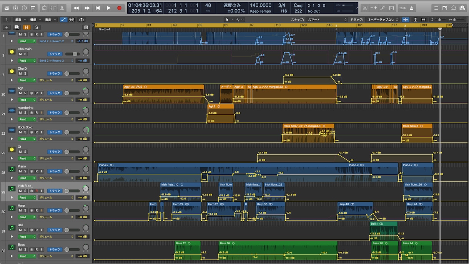Add new track with plus button
Image resolution: width=469 pixels, height=264 pixels.
coord(7,27)
